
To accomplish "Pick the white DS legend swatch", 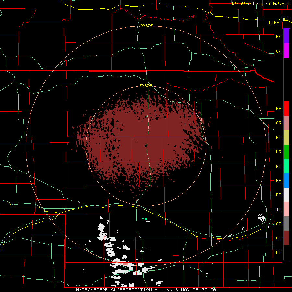I will tap(286, 195).
